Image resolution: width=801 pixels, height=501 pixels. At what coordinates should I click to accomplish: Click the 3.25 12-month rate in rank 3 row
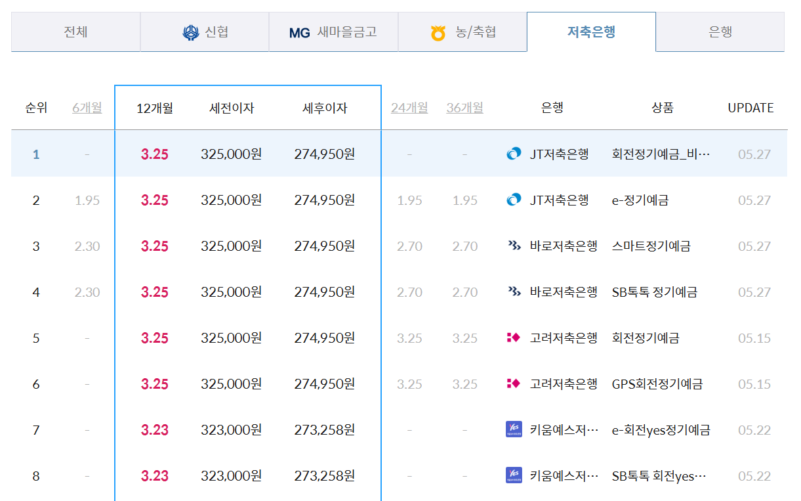point(155,246)
